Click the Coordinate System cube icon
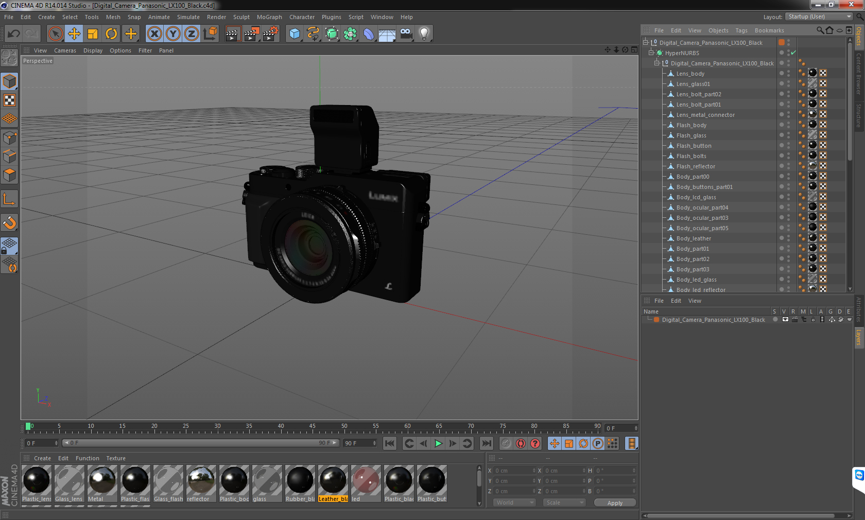Viewport: 865px width, 520px height. coord(210,34)
